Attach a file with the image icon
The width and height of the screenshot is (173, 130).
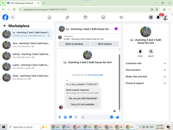point(65,117)
